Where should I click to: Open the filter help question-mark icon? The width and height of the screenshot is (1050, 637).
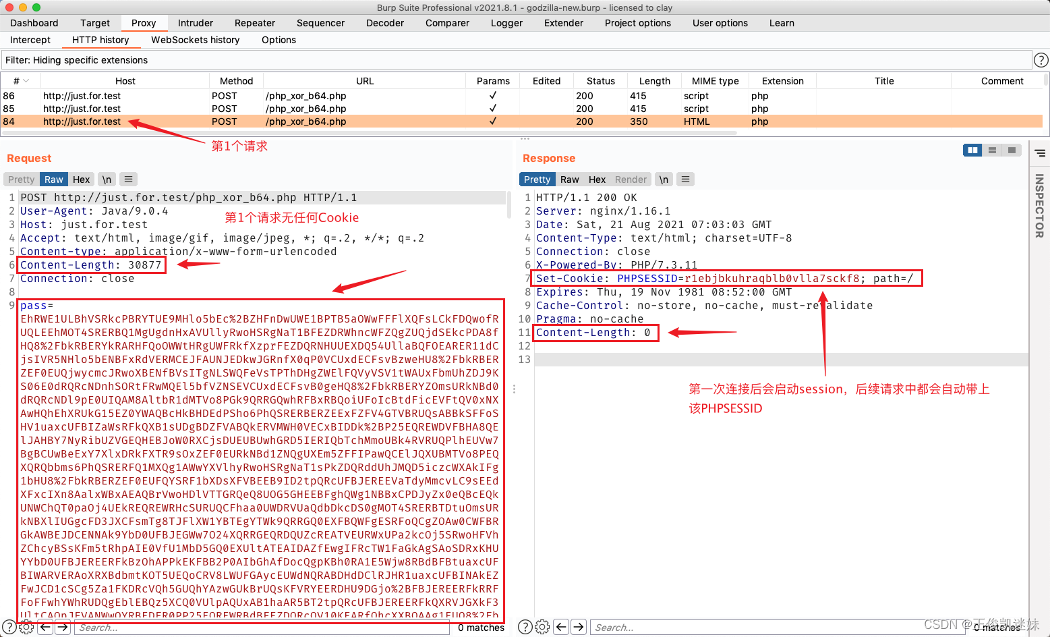1041,60
